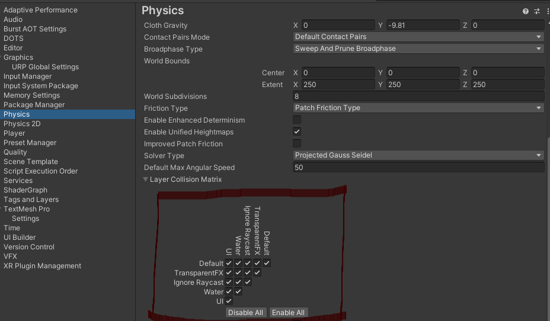This screenshot has height=321, width=550.
Task: Toggle UI row, UI column collision checkbox
Action: (x=229, y=301)
